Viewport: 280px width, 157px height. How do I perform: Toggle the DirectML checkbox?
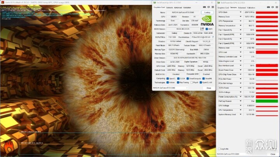[x=203, y=78]
